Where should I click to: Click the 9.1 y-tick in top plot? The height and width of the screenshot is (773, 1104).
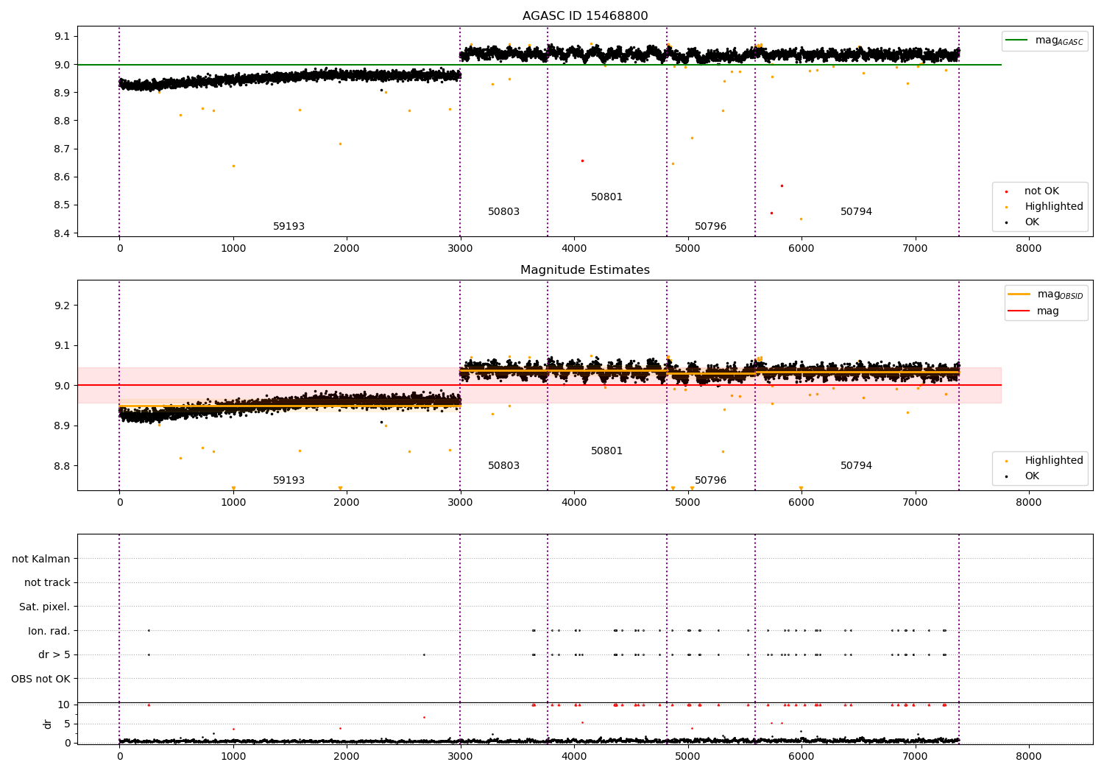(62, 37)
